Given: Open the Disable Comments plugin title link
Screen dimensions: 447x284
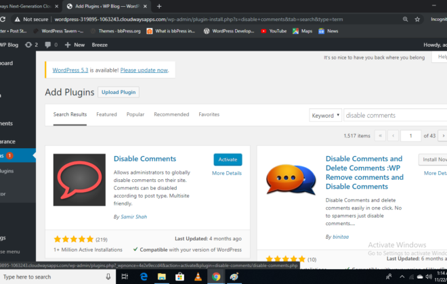Looking at the screenshot, I should (x=145, y=159).
